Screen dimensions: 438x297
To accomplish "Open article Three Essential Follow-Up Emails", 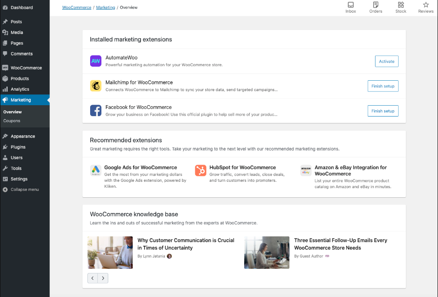I will 341,244.
